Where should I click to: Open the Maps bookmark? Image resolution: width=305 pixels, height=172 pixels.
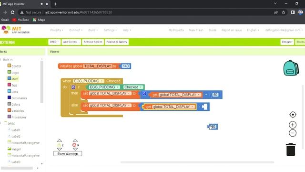[x=39, y=20]
